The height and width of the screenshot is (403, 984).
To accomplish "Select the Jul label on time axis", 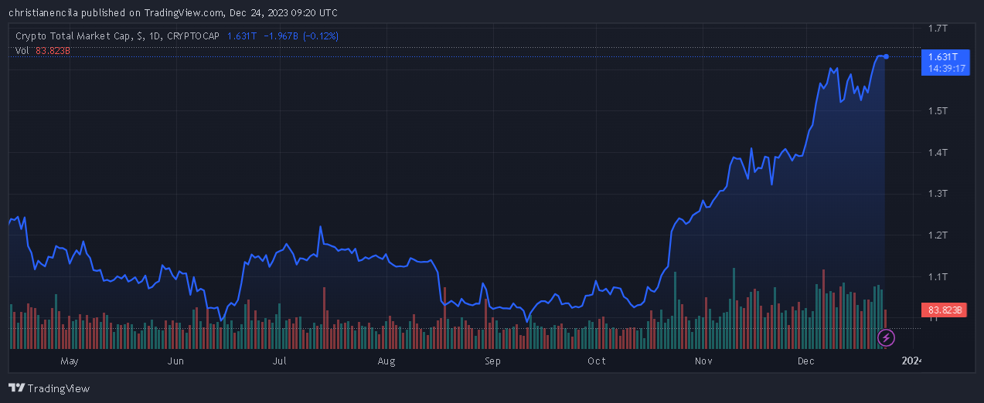I will (x=280, y=361).
